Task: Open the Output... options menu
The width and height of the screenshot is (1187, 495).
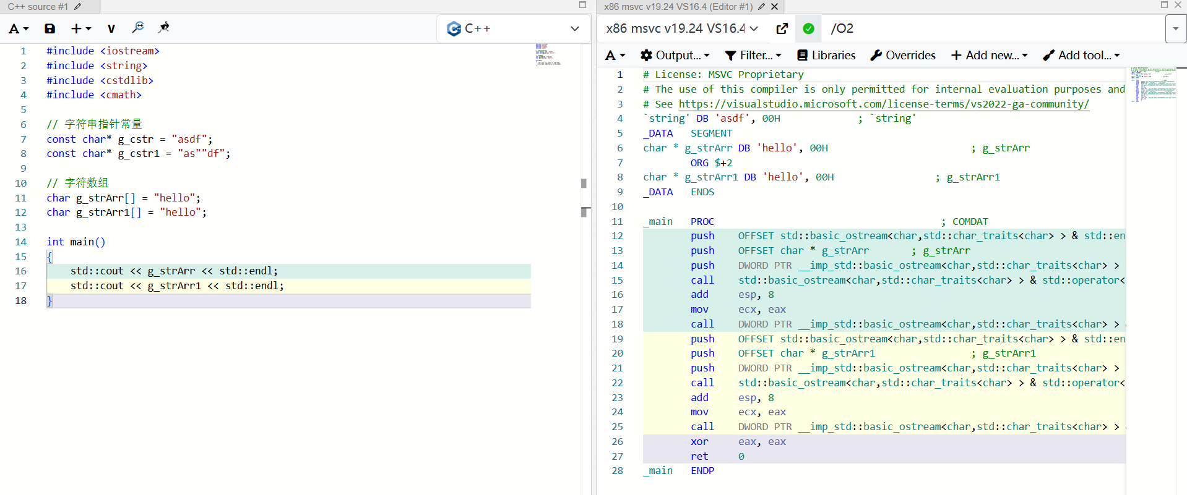Action: 675,55
